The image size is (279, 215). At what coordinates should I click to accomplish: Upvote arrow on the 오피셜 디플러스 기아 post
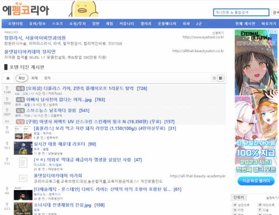pyautogui.click(x=7, y=88)
